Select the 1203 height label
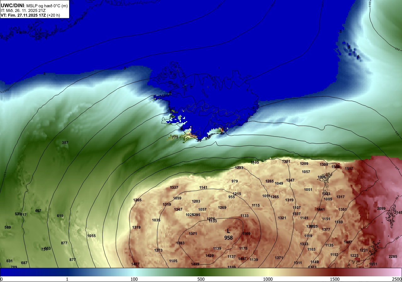The height and width of the screenshot is (282, 402). point(196,201)
